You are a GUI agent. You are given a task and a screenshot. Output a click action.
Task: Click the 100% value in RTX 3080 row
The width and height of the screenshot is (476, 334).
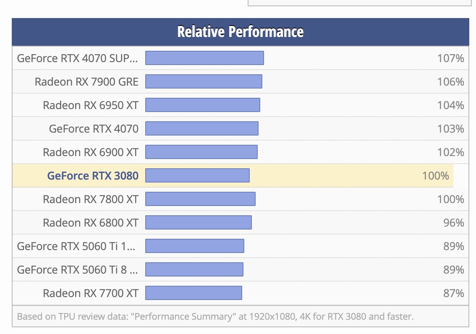pos(436,176)
